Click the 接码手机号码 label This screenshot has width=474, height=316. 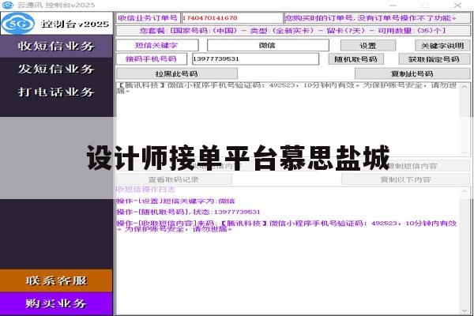[x=151, y=58]
